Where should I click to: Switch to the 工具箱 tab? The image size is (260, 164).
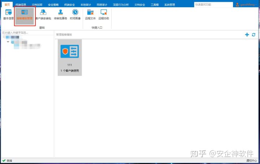(x=155, y=5)
